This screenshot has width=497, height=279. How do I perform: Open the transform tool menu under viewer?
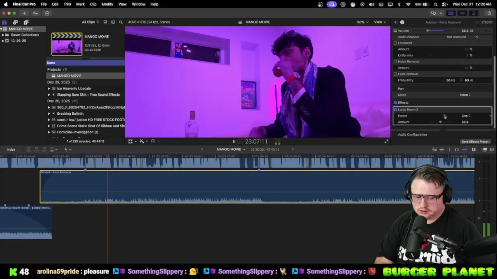(132, 141)
